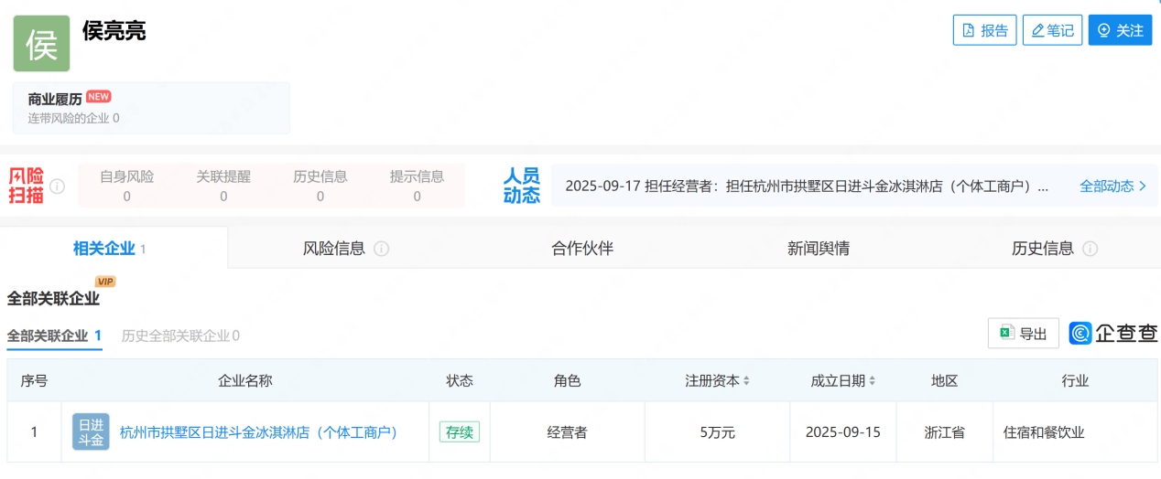Open the 企查查 logo
Viewport: 1161px width, 479px height.
(x=1114, y=334)
